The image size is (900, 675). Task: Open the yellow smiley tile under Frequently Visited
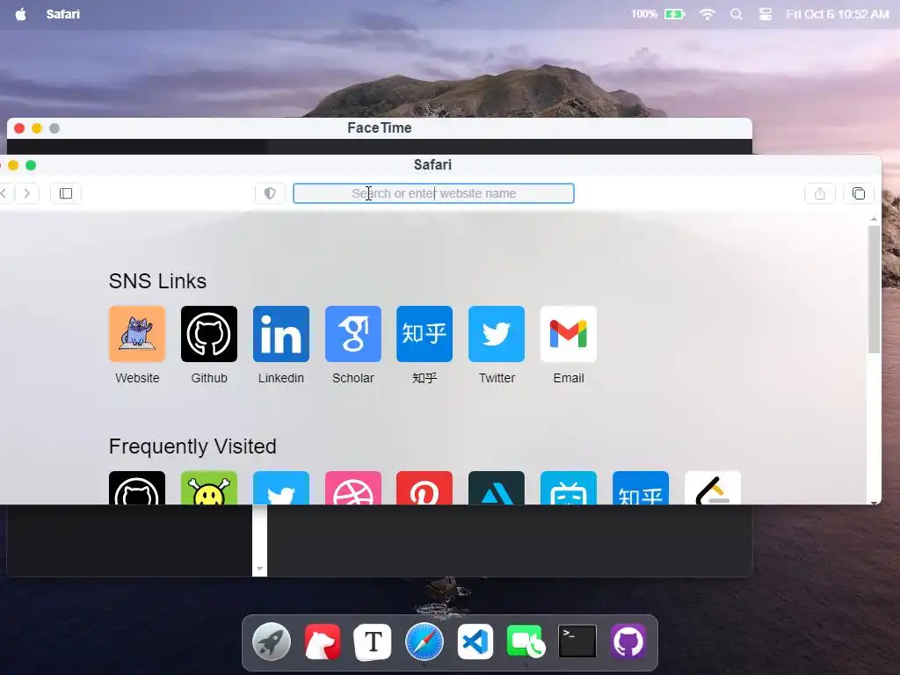point(209,488)
